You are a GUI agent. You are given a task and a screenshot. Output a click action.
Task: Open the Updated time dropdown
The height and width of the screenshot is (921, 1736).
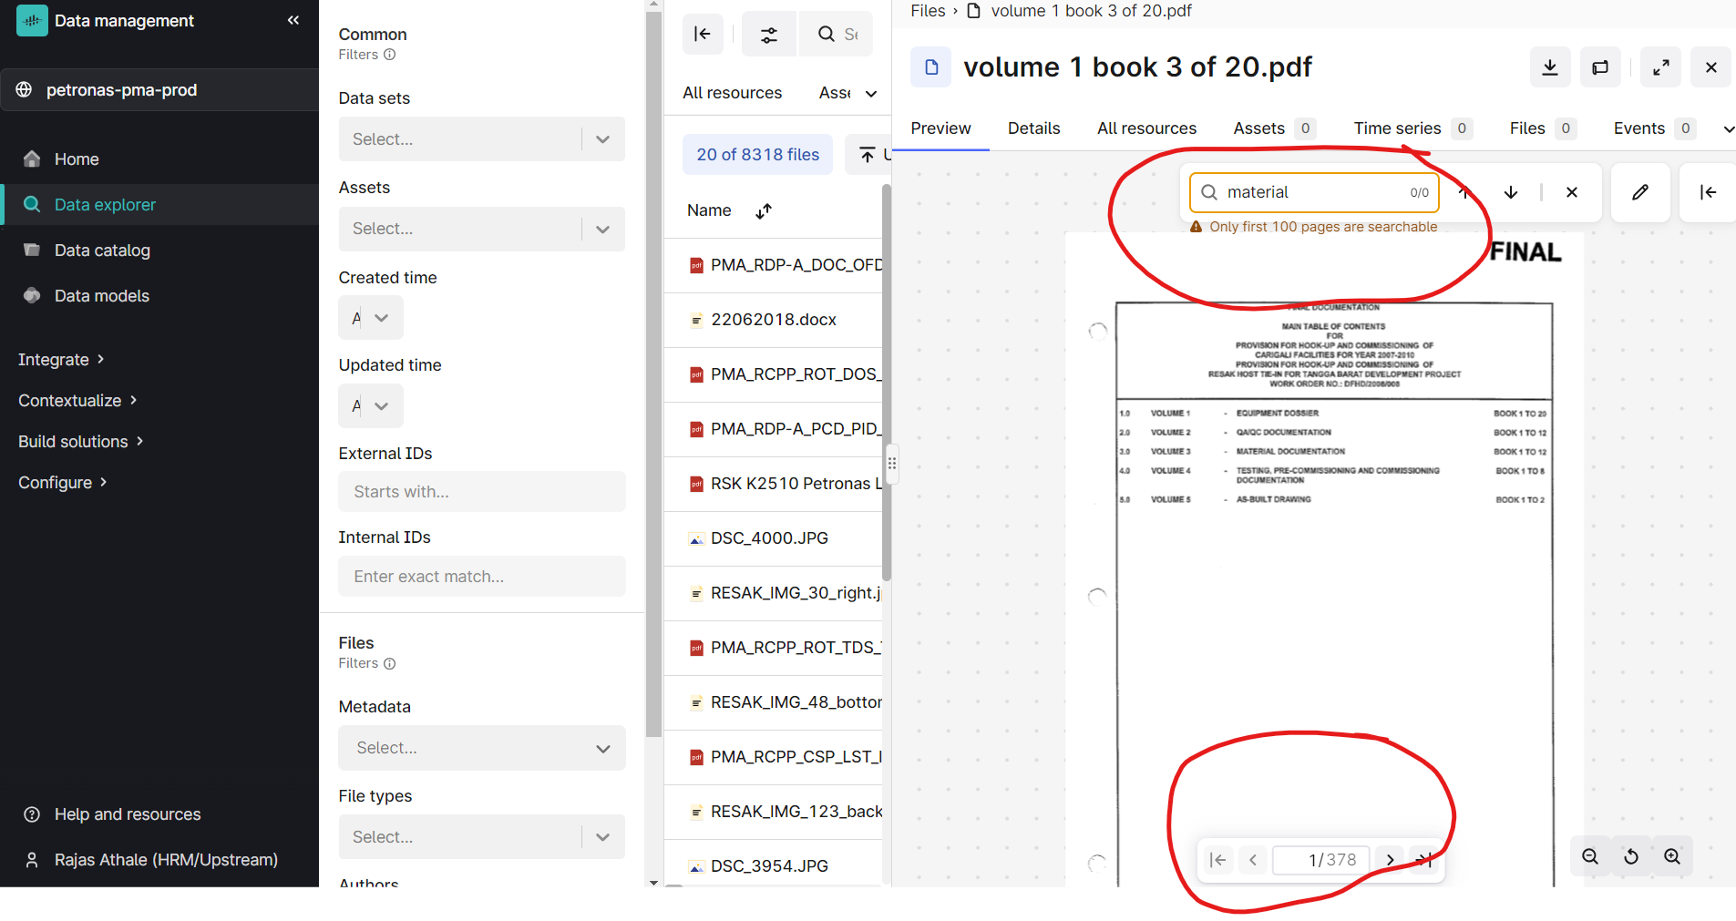coord(371,406)
